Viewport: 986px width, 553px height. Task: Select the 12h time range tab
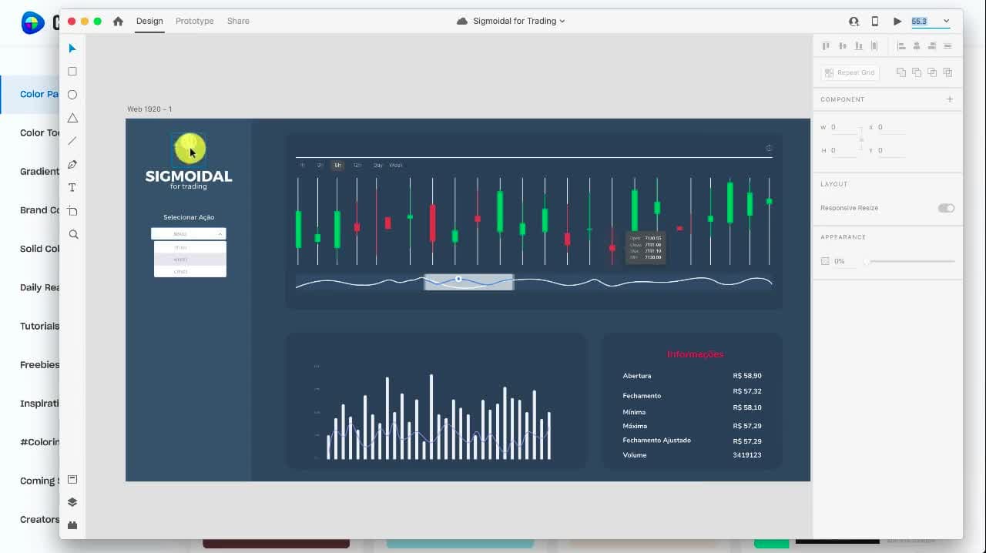[x=357, y=165]
